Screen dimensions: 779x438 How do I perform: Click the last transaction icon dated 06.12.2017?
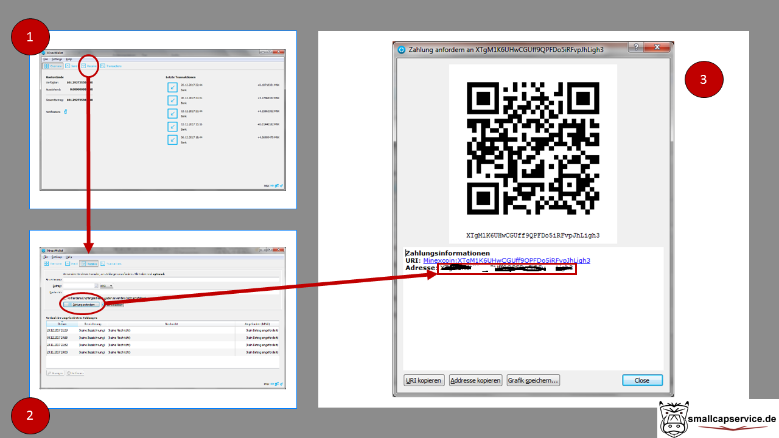click(x=172, y=140)
